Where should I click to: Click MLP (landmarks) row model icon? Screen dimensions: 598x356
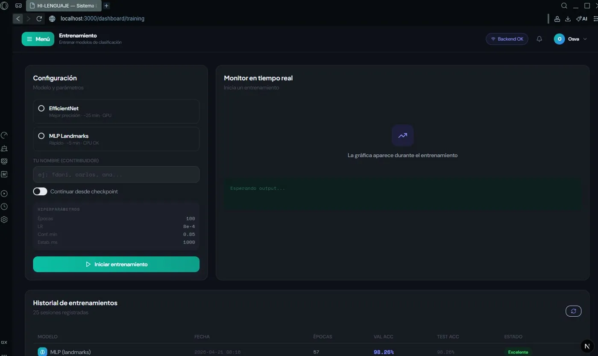tap(42, 352)
